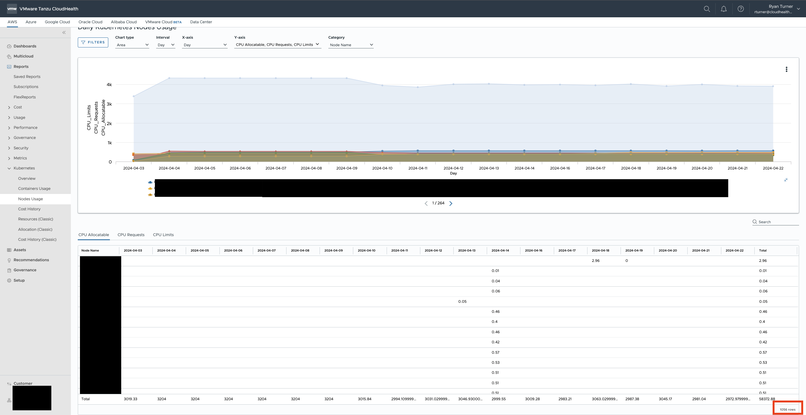This screenshot has height=415, width=806.
Task: Open the Containers Usage report link
Action: pos(34,189)
